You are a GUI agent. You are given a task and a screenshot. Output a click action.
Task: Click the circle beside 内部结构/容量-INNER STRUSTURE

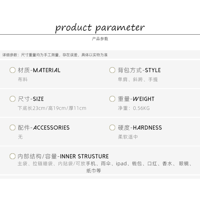tap(12, 156)
